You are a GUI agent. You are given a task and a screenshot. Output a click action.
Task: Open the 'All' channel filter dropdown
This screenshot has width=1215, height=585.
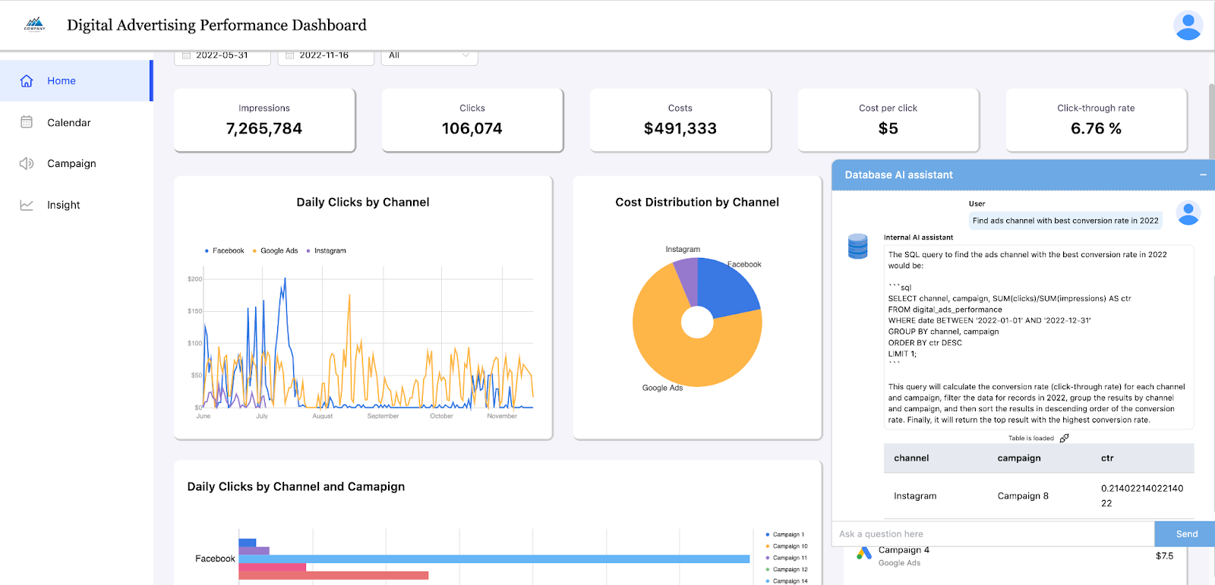(429, 56)
